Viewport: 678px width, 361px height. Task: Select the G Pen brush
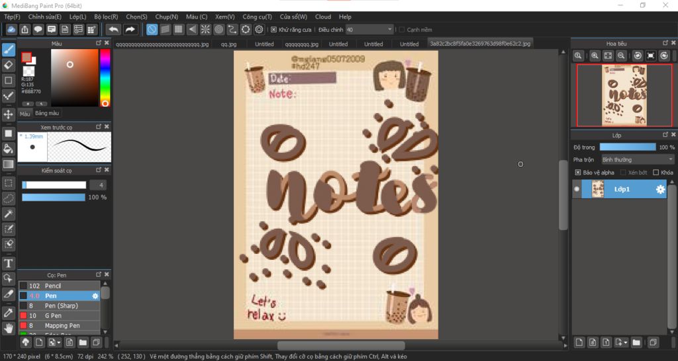(x=59, y=315)
